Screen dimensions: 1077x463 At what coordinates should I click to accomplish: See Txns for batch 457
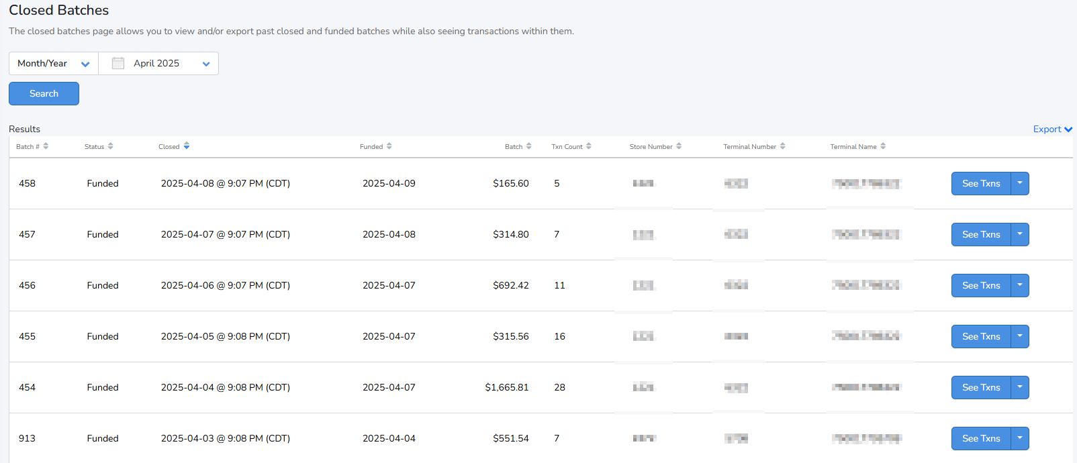[981, 234]
